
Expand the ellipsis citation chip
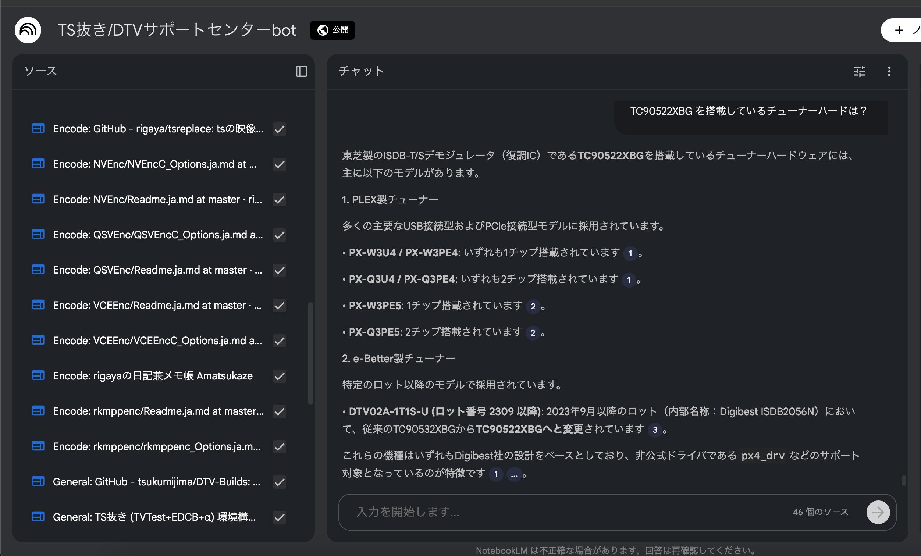point(514,474)
